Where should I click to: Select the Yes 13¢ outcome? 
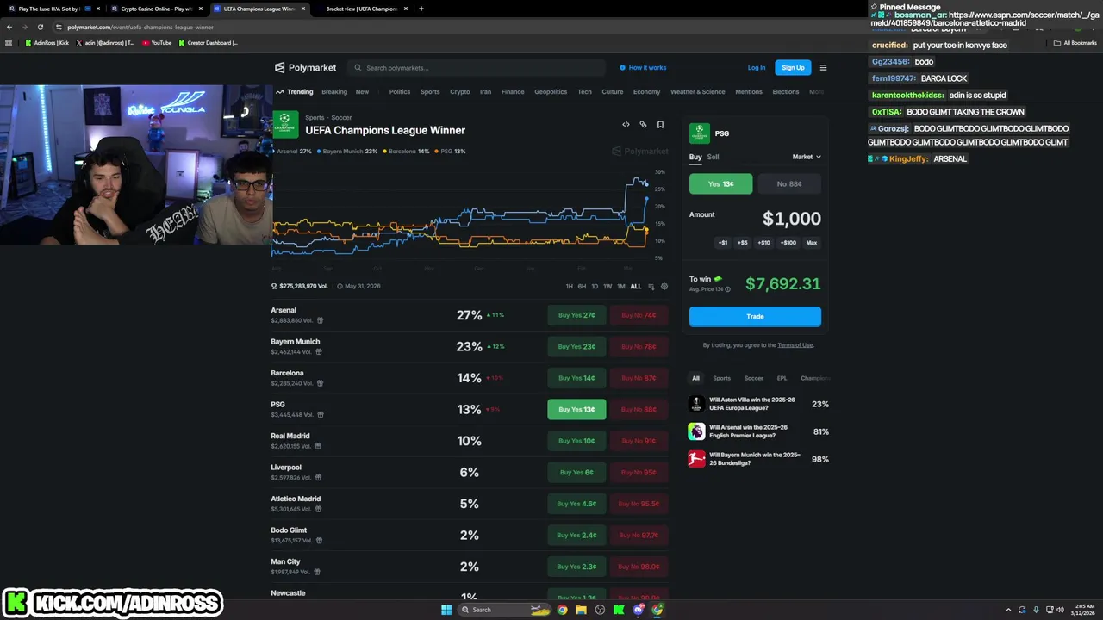pos(720,183)
